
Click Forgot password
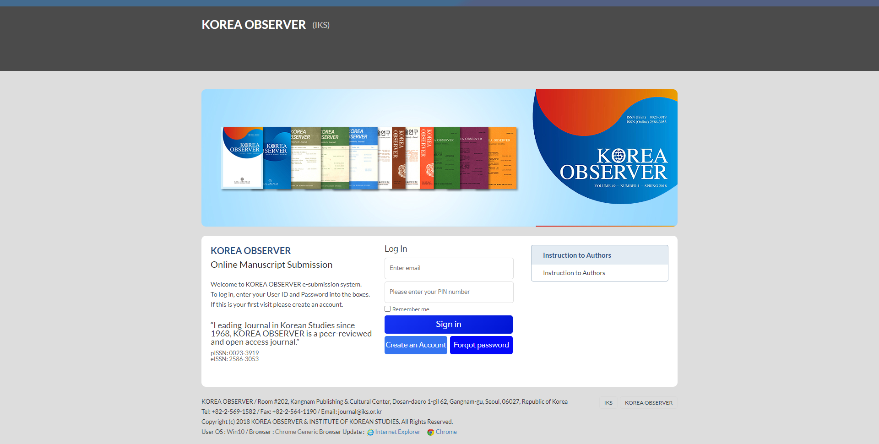coord(481,345)
